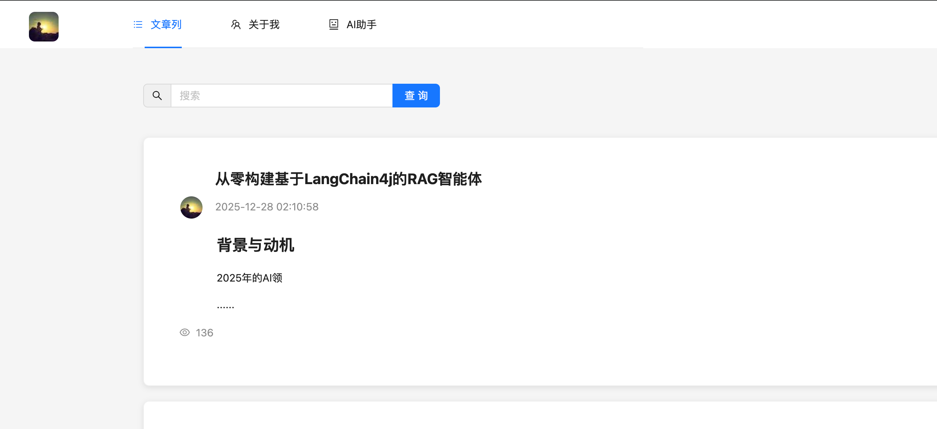Click the 背景与动机 heading in the preview
Image resolution: width=937 pixels, height=429 pixels.
point(255,245)
